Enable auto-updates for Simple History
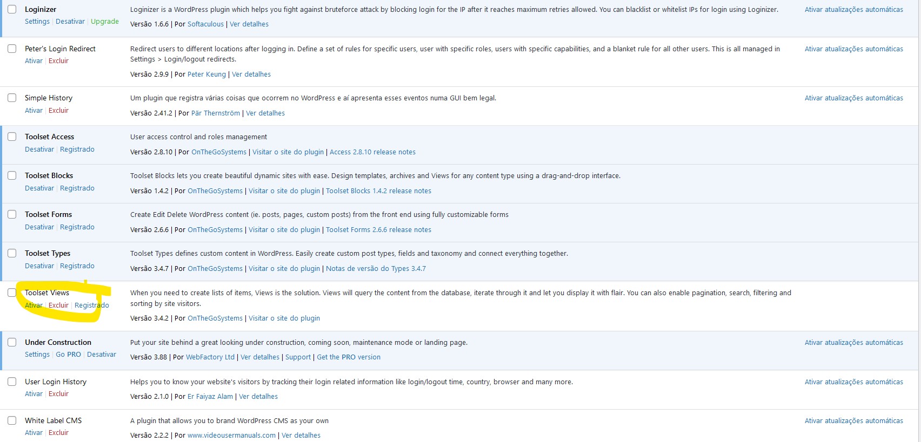Viewport: 921px width, 442px height. tap(853, 98)
